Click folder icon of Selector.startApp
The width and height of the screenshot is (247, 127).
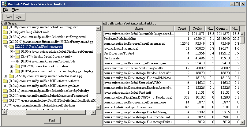11,76
